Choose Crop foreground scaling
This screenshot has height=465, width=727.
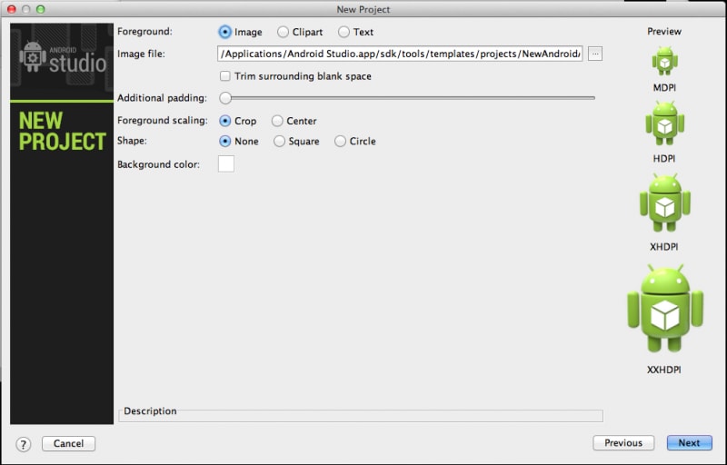[225, 121]
